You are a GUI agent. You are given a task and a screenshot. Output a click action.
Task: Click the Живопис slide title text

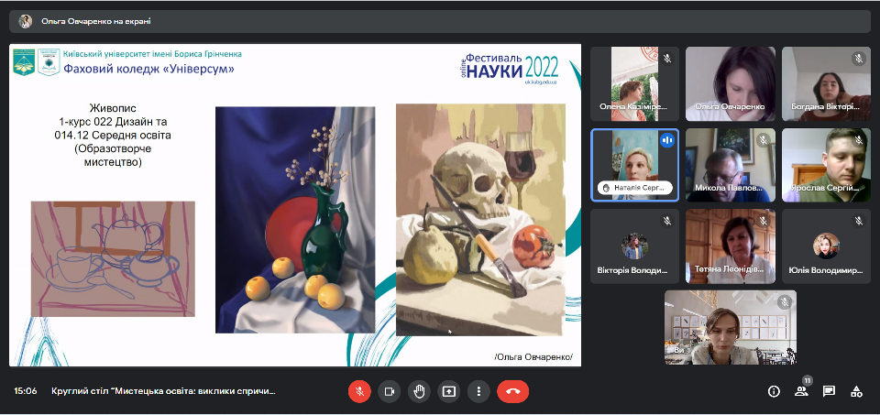click(x=113, y=108)
